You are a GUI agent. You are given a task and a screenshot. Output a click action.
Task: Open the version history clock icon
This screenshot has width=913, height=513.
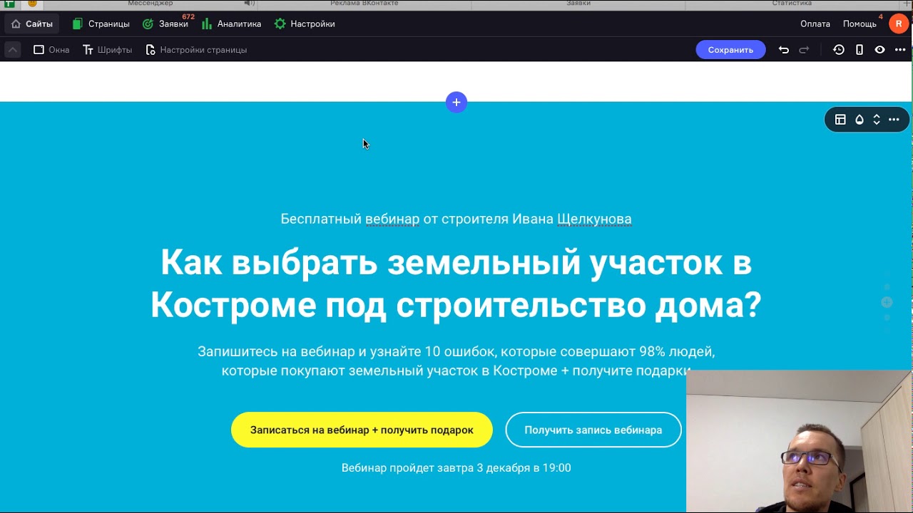pos(839,50)
